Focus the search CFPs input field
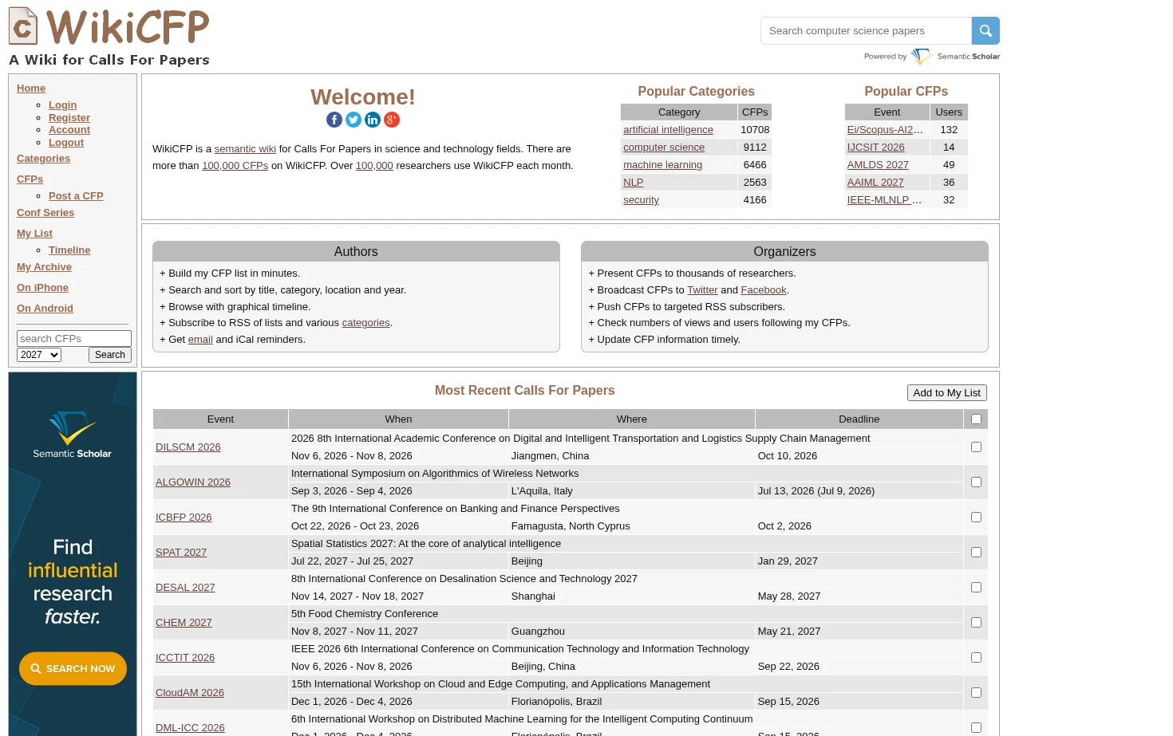This screenshot has width=1173, height=736. [74, 339]
